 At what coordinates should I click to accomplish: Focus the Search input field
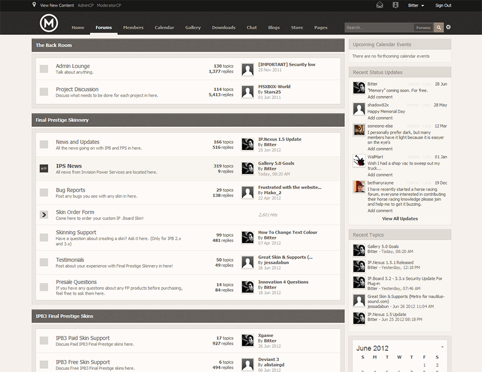point(379,27)
